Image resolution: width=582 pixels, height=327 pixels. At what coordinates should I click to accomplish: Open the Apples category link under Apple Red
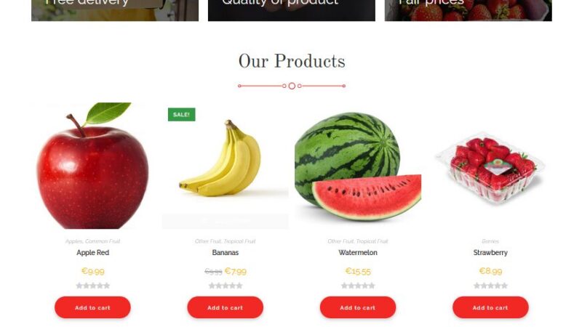point(74,241)
